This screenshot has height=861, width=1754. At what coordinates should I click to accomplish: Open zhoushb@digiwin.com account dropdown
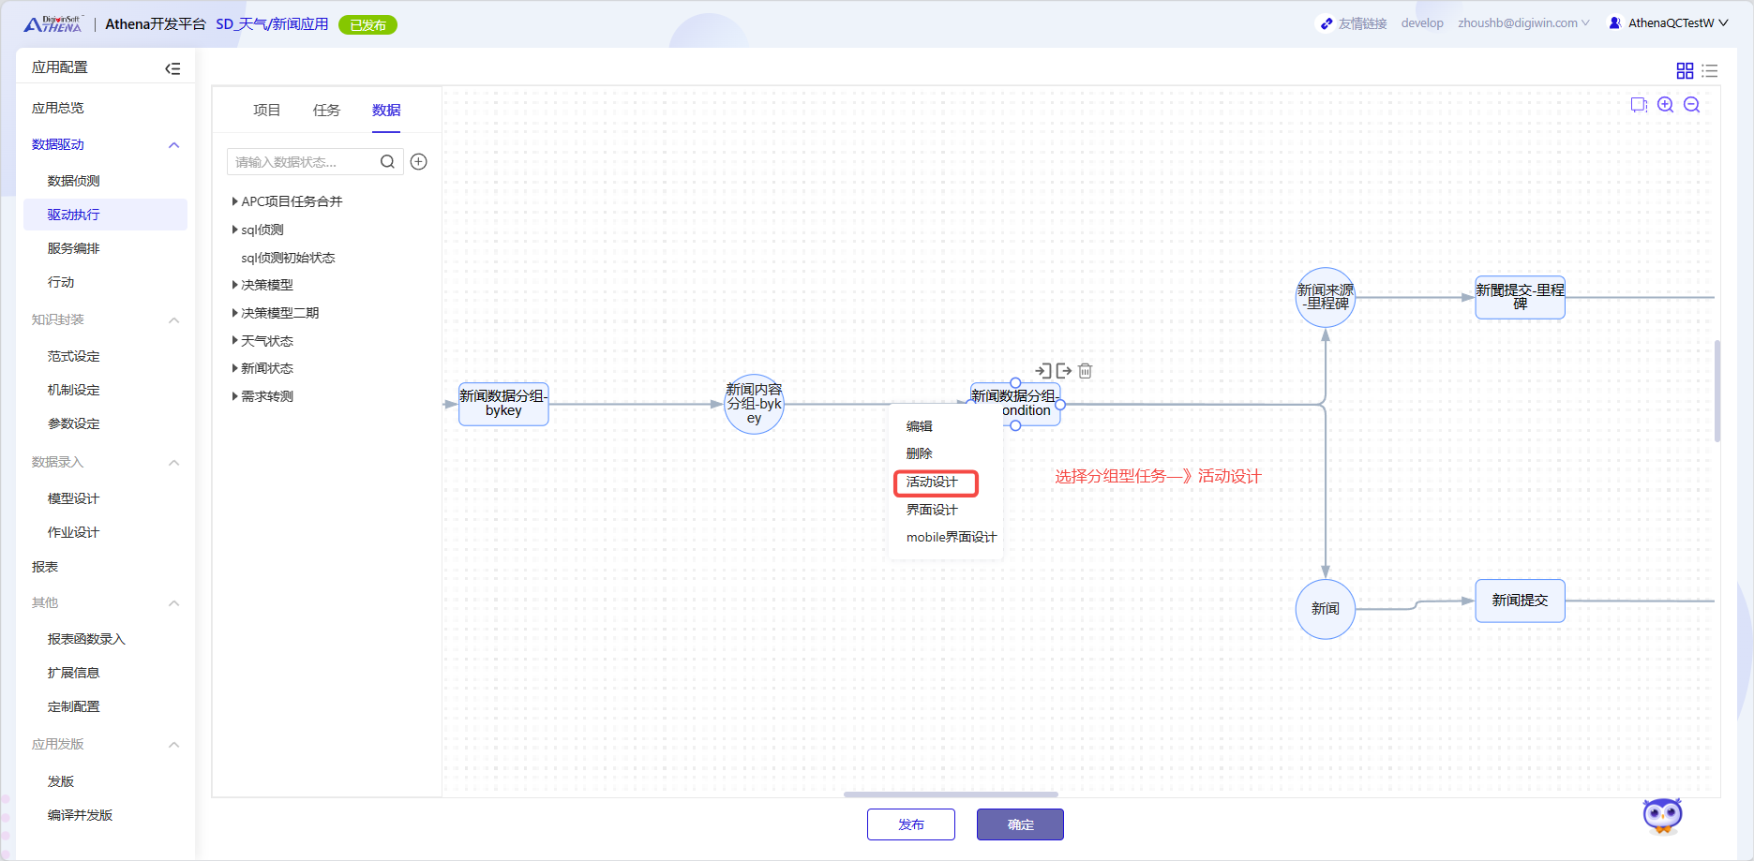coord(1523,23)
